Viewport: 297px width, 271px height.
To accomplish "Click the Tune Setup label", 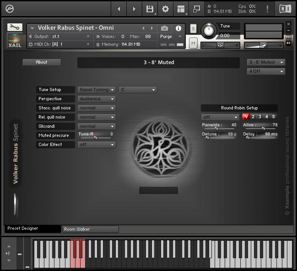I will [x=55, y=90].
